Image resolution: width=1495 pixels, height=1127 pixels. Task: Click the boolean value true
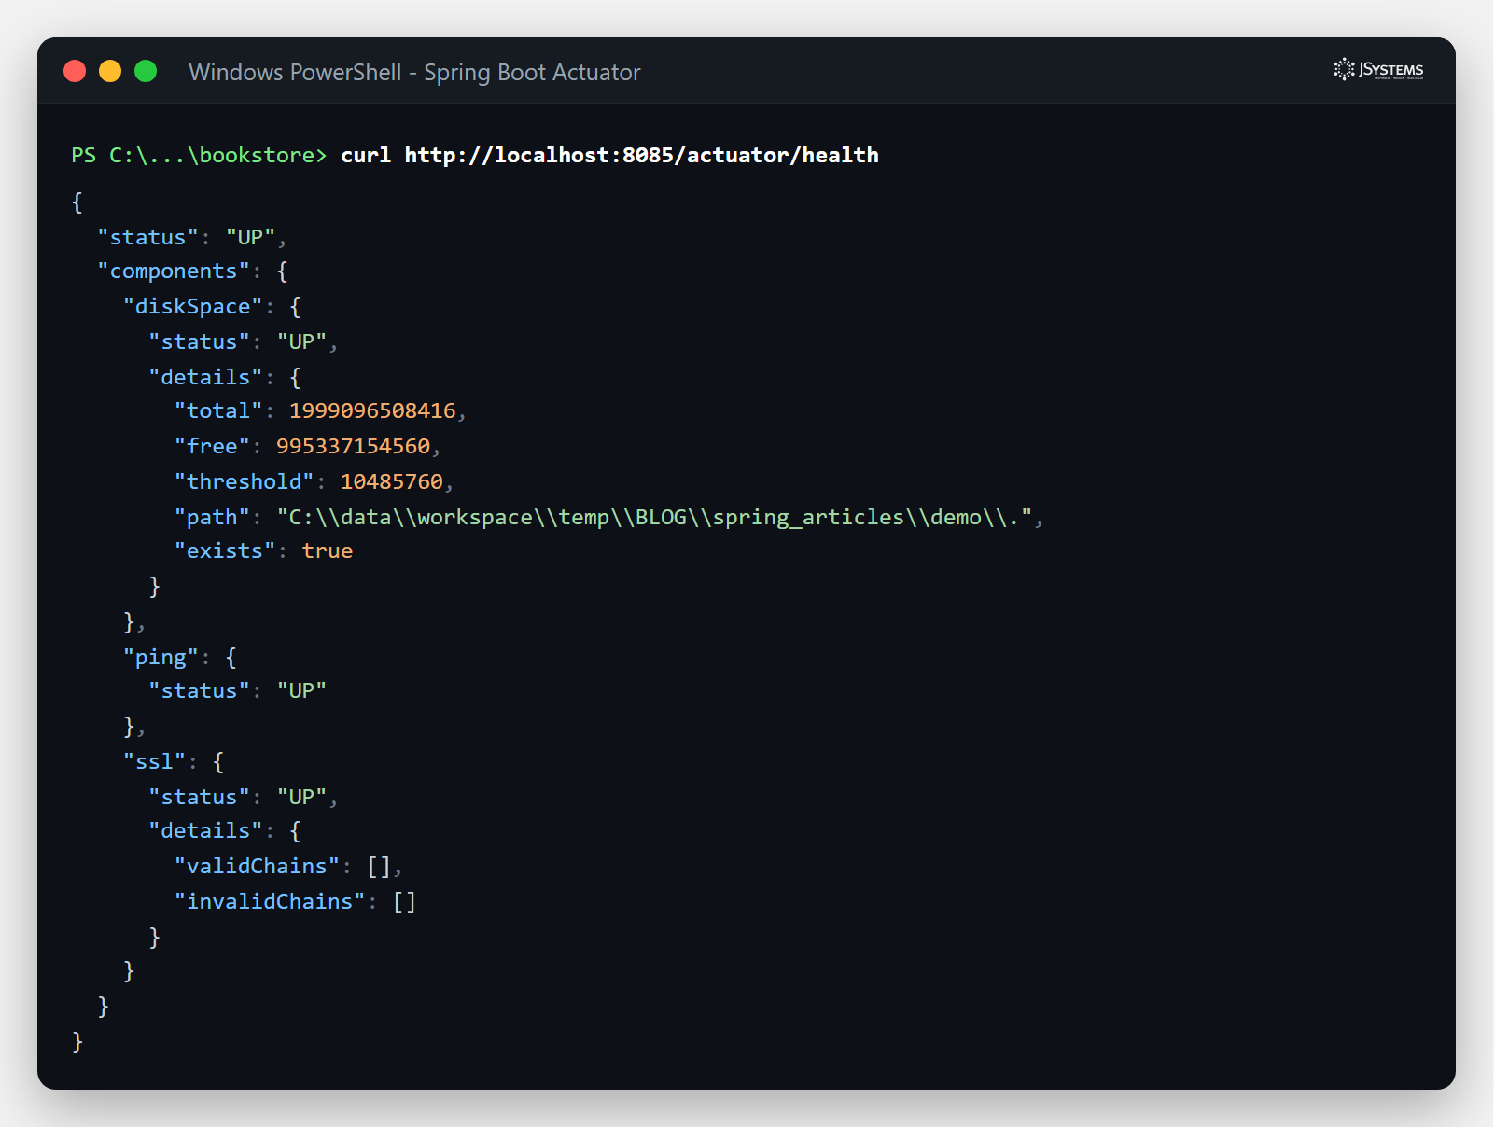pyautogui.click(x=327, y=550)
